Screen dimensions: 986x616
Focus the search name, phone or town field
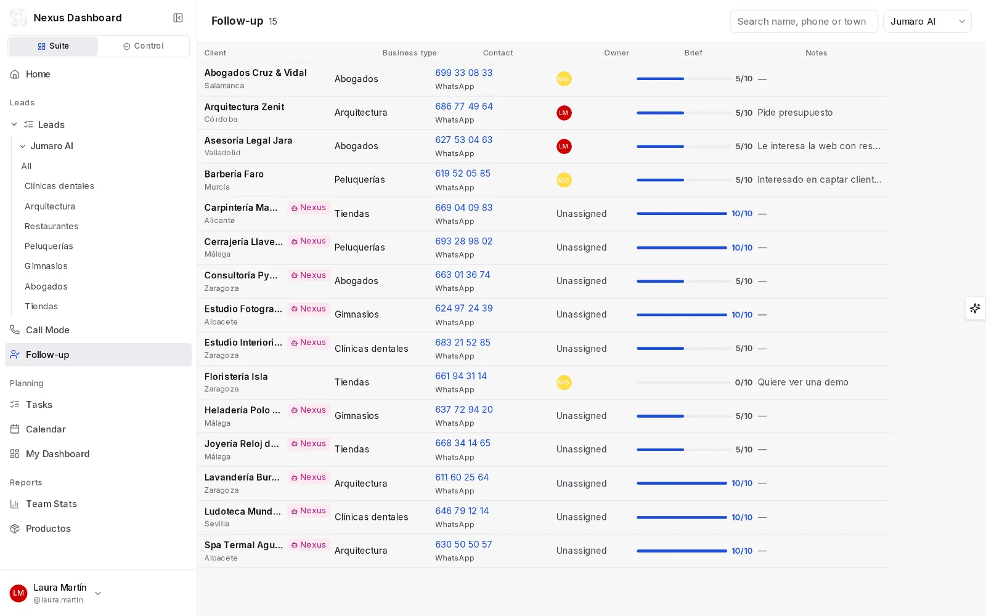click(804, 22)
